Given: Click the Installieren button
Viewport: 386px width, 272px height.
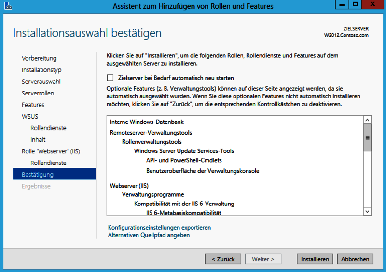Looking at the screenshot, I should click(315, 259).
